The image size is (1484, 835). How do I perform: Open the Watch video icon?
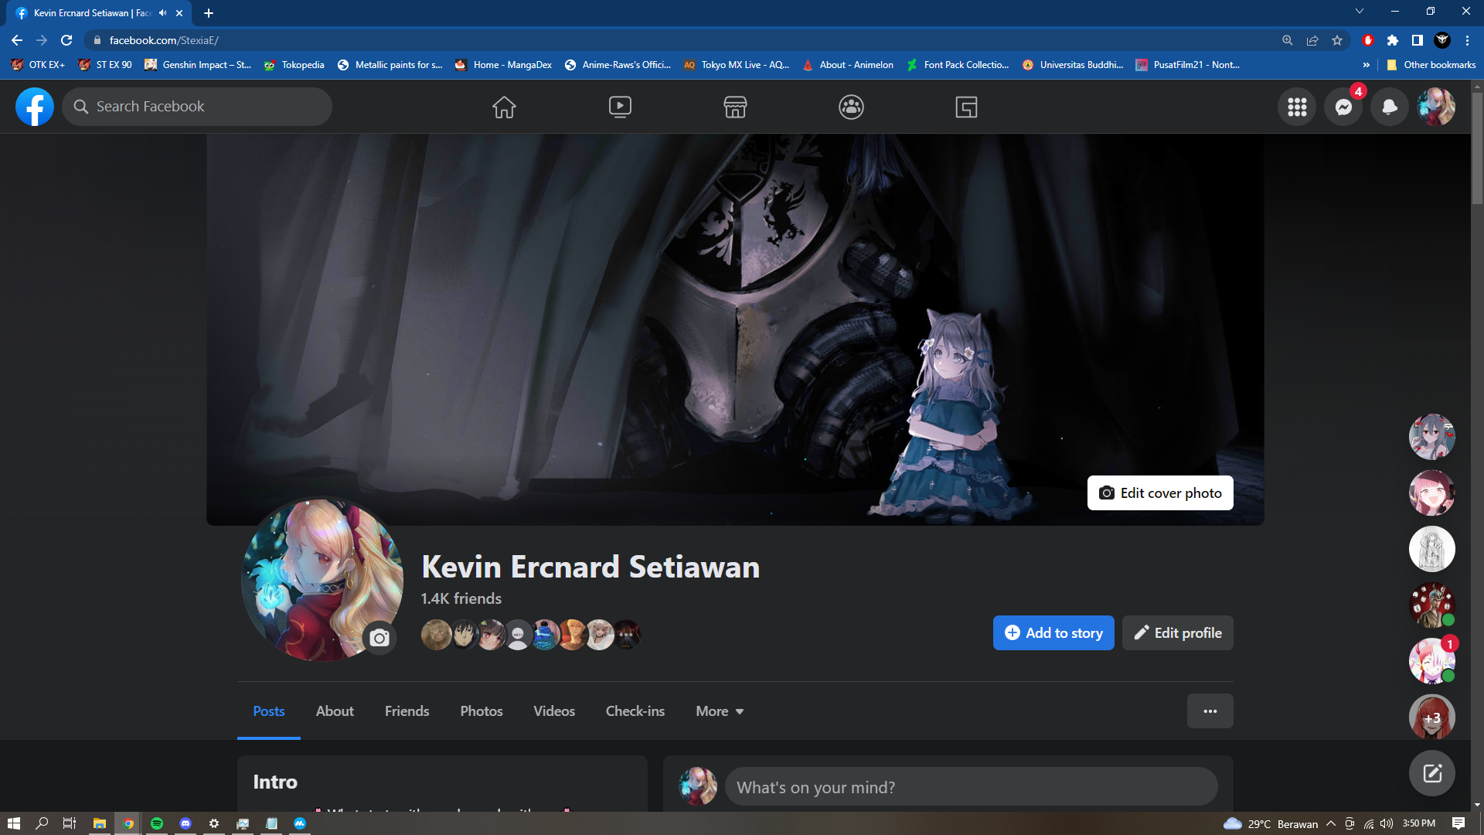[x=620, y=107]
